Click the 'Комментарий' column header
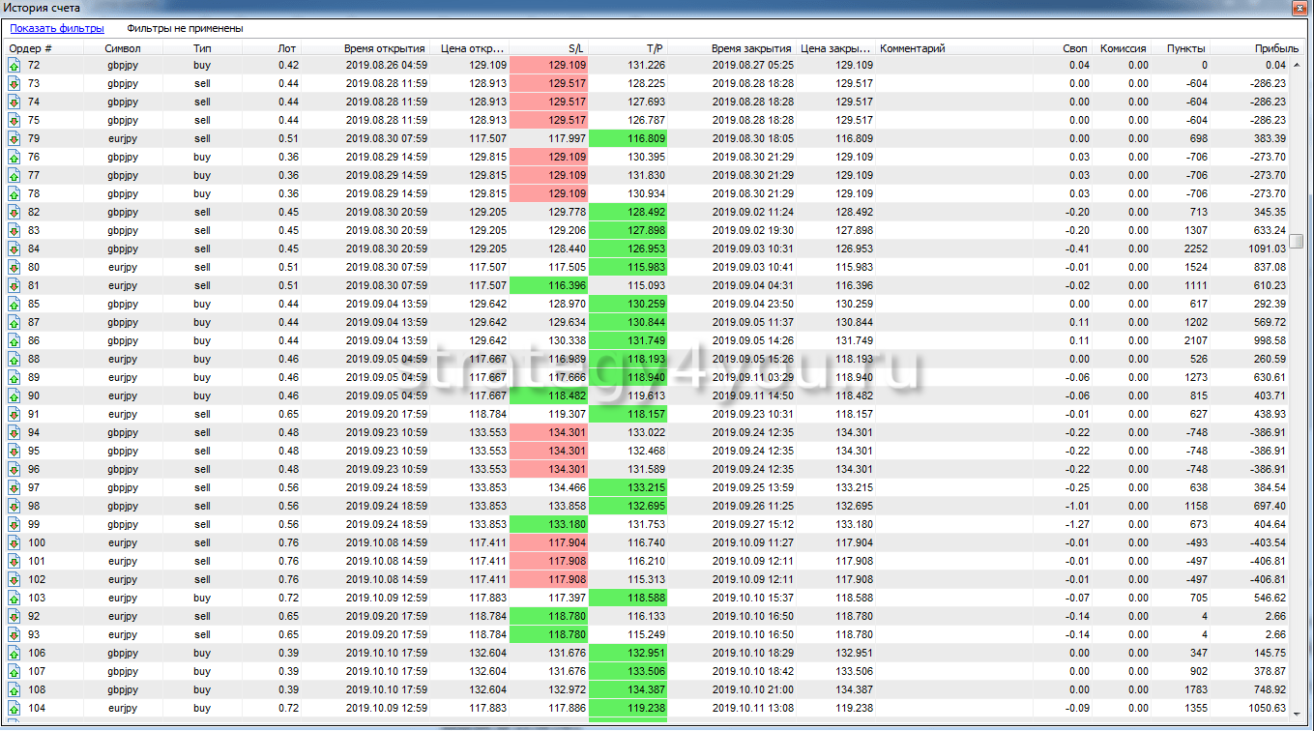The image size is (1314, 731). [912, 48]
